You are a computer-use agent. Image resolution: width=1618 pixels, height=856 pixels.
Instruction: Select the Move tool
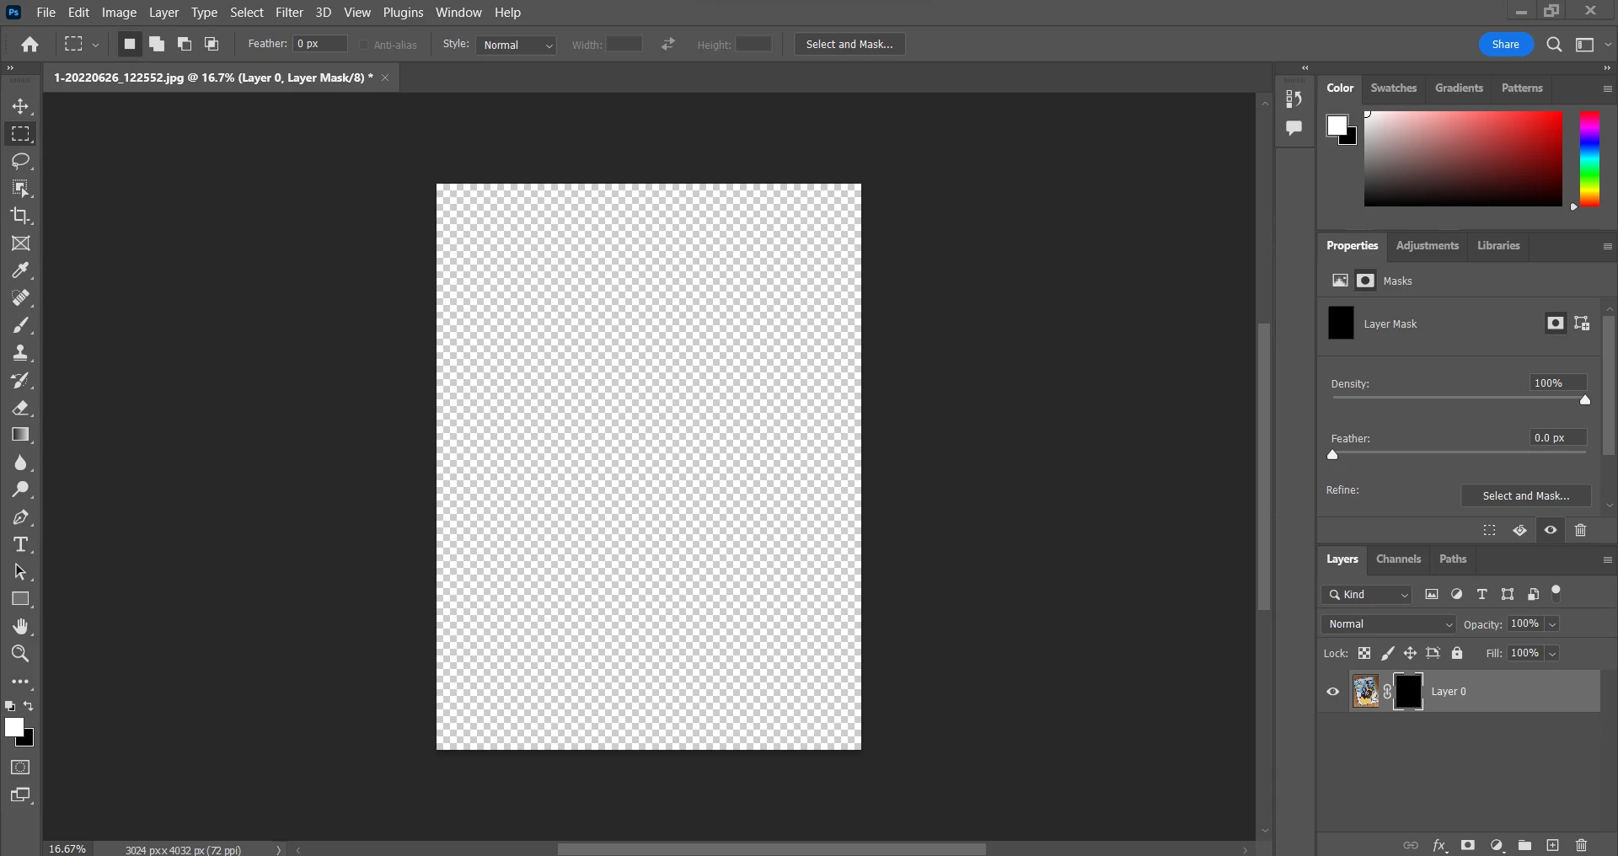click(x=21, y=107)
